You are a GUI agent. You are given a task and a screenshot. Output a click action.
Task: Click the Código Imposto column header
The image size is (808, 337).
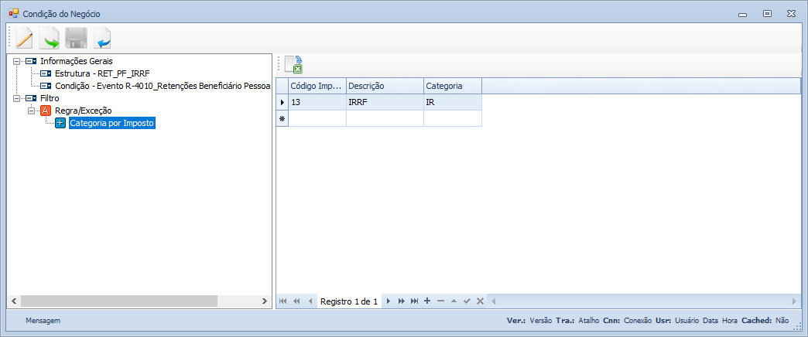[x=316, y=86]
